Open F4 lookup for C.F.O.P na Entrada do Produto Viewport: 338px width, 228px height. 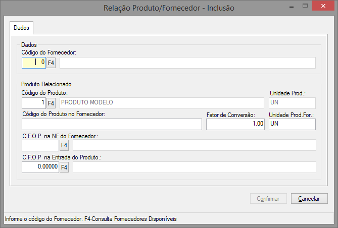(x=64, y=167)
